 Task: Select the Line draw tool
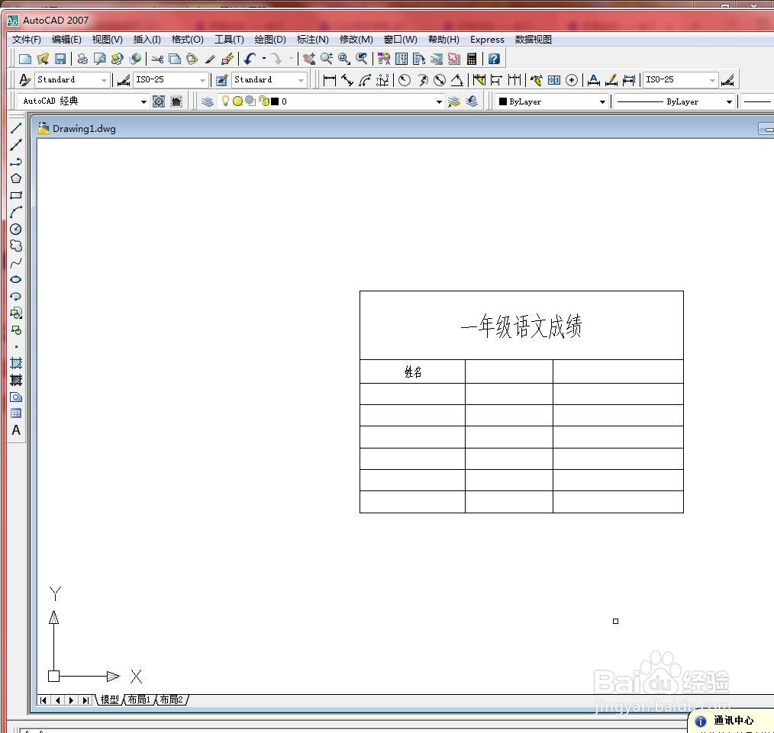click(16, 128)
